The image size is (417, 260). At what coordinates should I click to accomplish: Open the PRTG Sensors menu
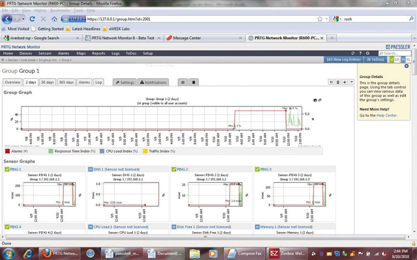[x=45, y=53]
